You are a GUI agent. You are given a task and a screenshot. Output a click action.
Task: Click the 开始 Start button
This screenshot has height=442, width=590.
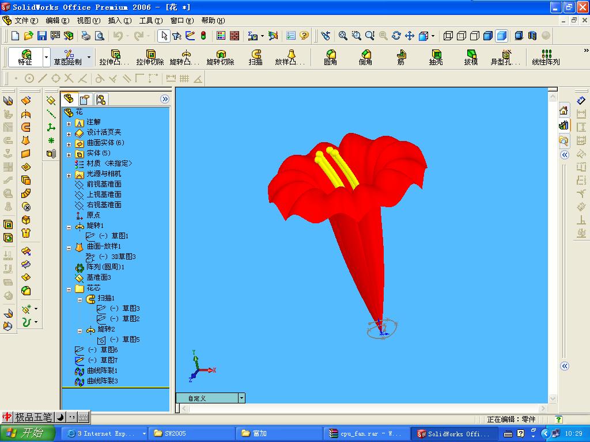[x=28, y=433]
